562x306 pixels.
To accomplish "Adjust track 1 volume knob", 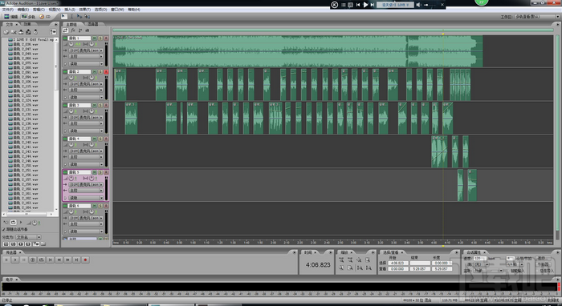I will (71, 44).
